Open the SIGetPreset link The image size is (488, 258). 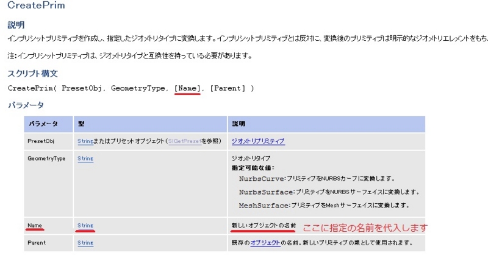[185, 141]
